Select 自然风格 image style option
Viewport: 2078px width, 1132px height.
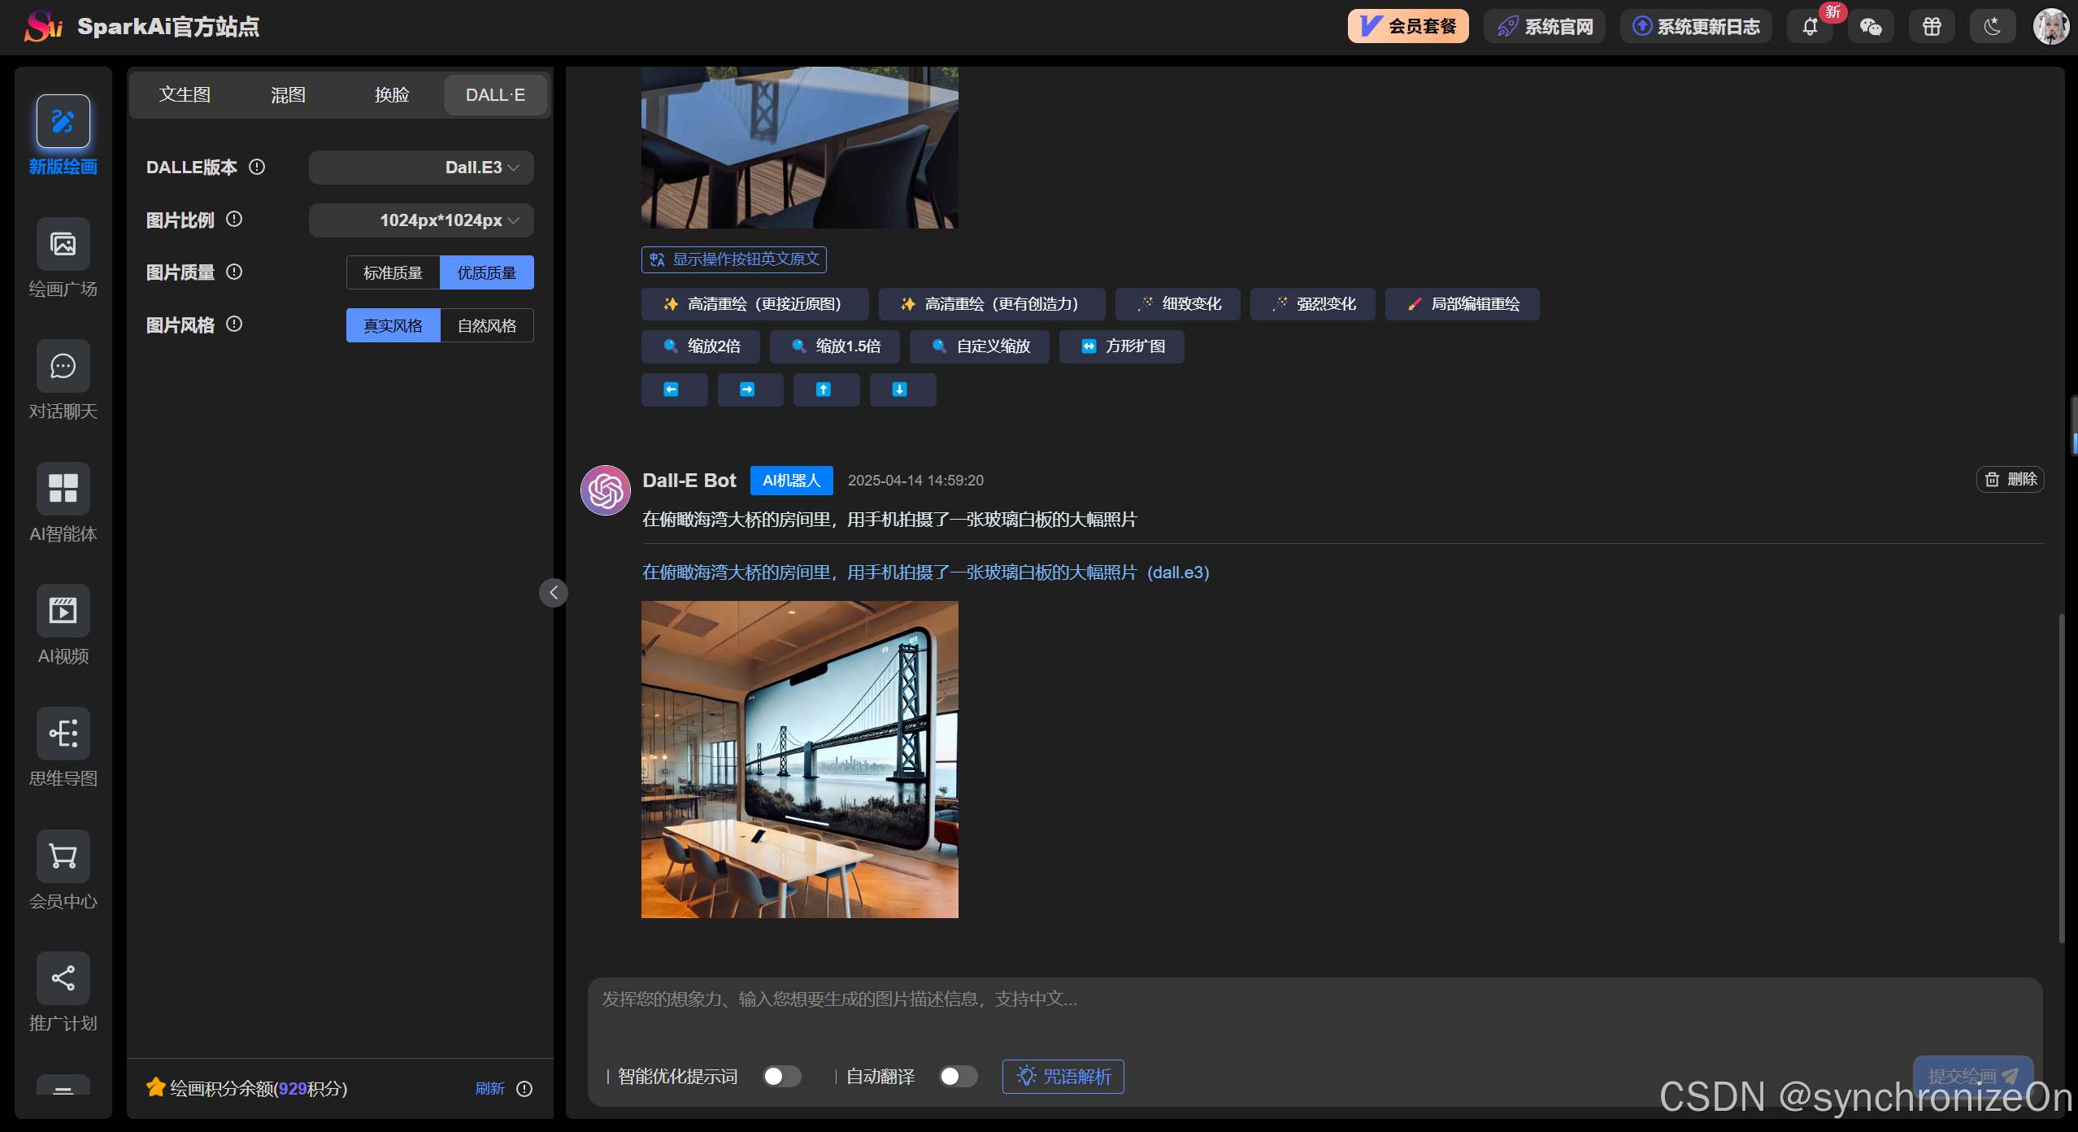click(x=486, y=325)
